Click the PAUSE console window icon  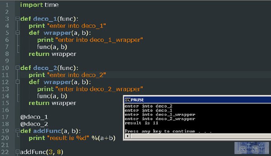click(128, 100)
